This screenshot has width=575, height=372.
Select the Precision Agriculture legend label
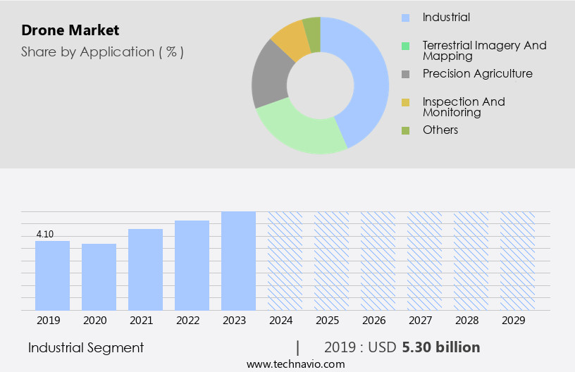tap(477, 74)
